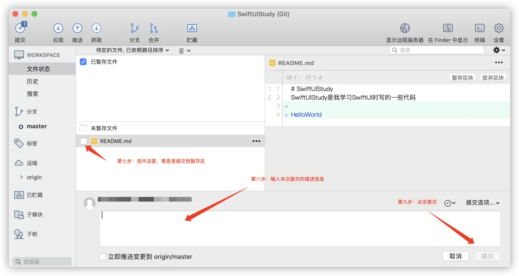Check the README.md file checkbox to stage
This screenshot has height=276, width=519.
pos(83,141)
